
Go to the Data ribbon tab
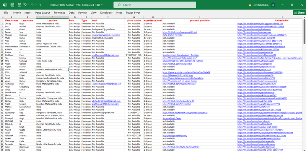[x=72, y=13]
